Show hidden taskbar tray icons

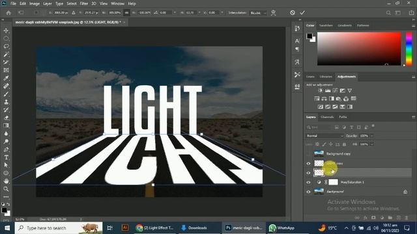(346, 228)
